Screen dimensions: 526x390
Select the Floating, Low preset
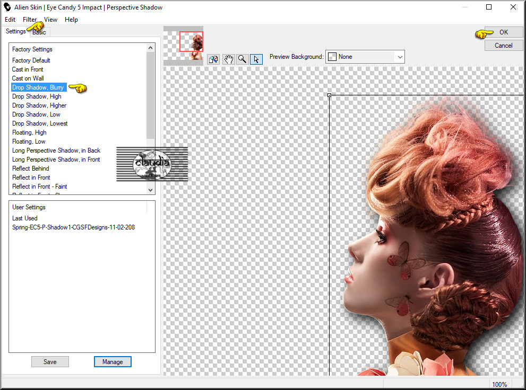pos(29,141)
